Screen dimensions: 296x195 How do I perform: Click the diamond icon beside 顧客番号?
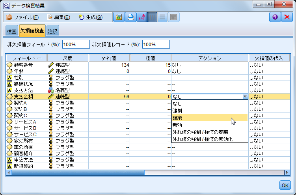click(9, 65)
